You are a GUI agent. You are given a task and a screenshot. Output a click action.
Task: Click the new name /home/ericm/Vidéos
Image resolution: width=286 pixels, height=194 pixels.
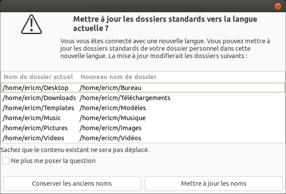pyautogui.click(x=110, y=138)
